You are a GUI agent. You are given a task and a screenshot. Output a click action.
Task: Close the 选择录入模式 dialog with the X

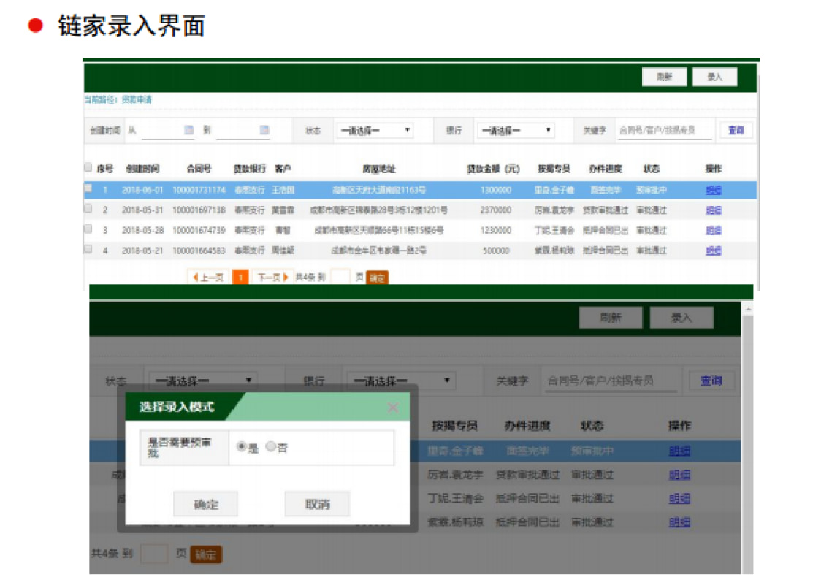[x=393, y=408]
